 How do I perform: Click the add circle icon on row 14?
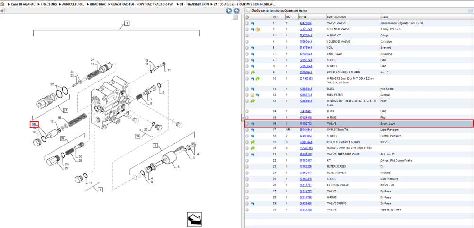[247, 111]
